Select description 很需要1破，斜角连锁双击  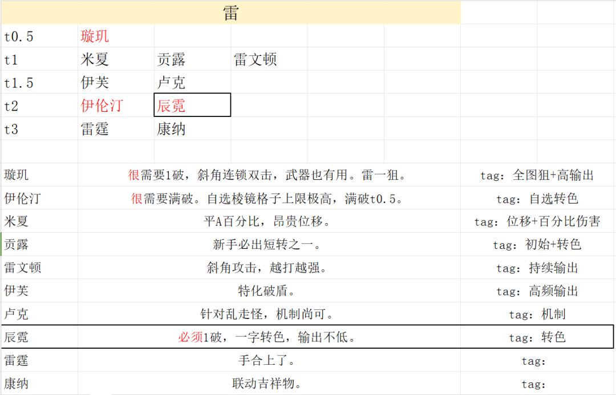coord(269,175)
